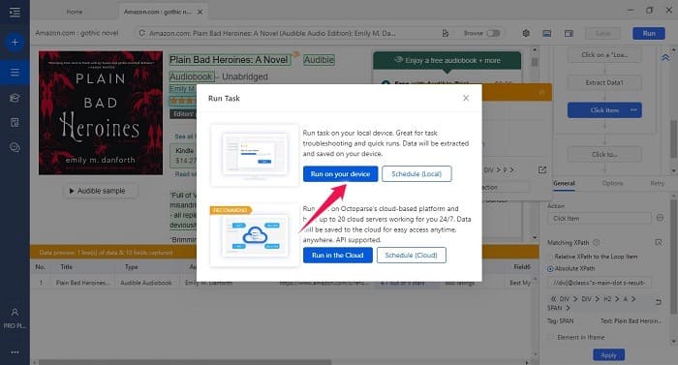Check Relative XPath to the Loop Item
Image resolution: width=678 pixels, height=365 pixels.
[550, 257]
